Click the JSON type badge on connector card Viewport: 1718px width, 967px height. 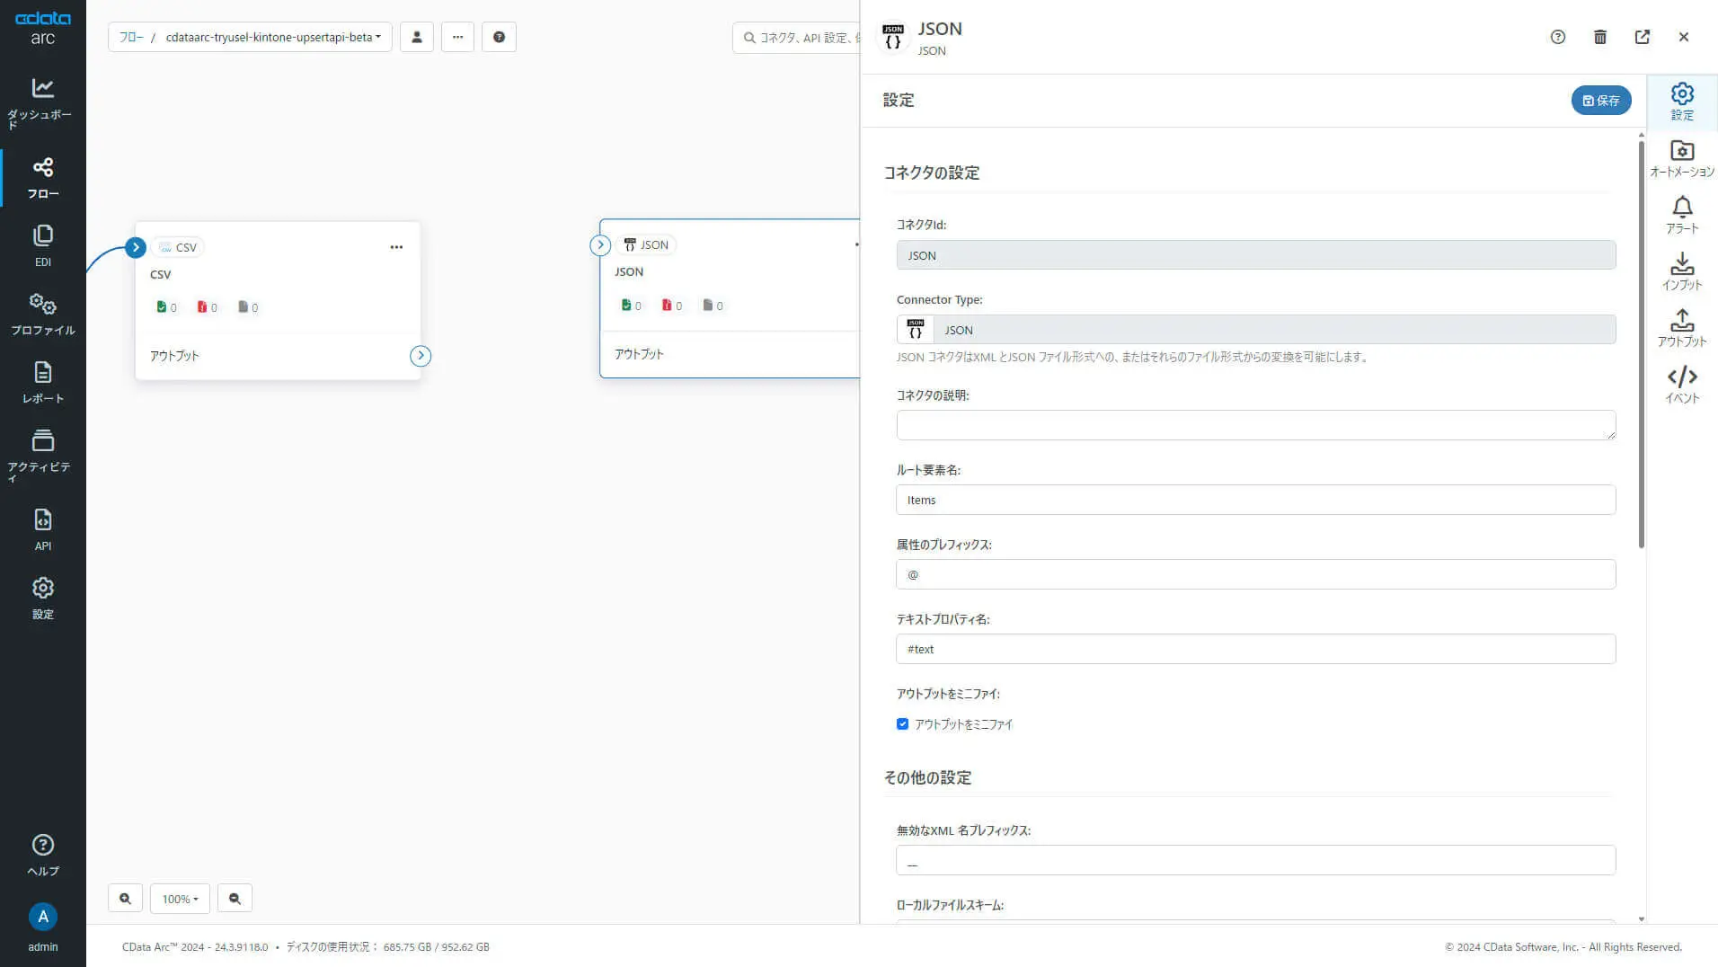[646, 244]
